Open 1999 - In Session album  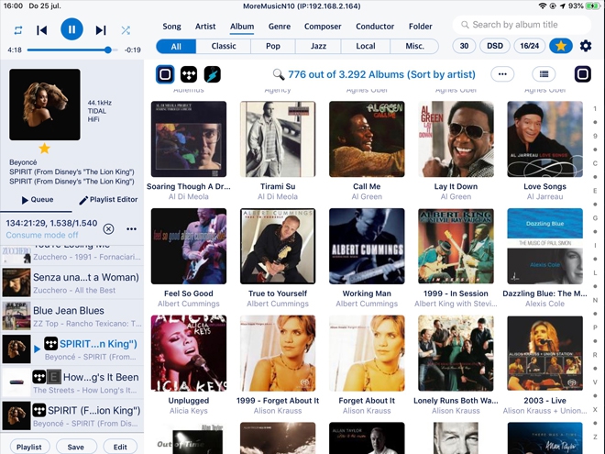click(456, 246)
